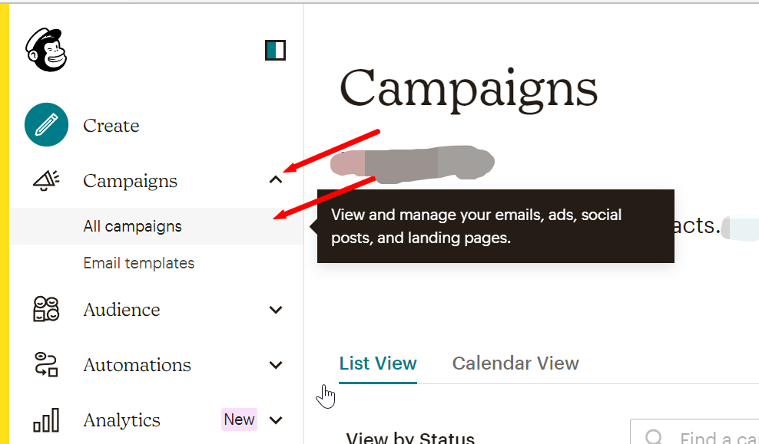This screenshot has height=444, width=759.
Task: Click the Audience people icon
Action: point(46,310)
